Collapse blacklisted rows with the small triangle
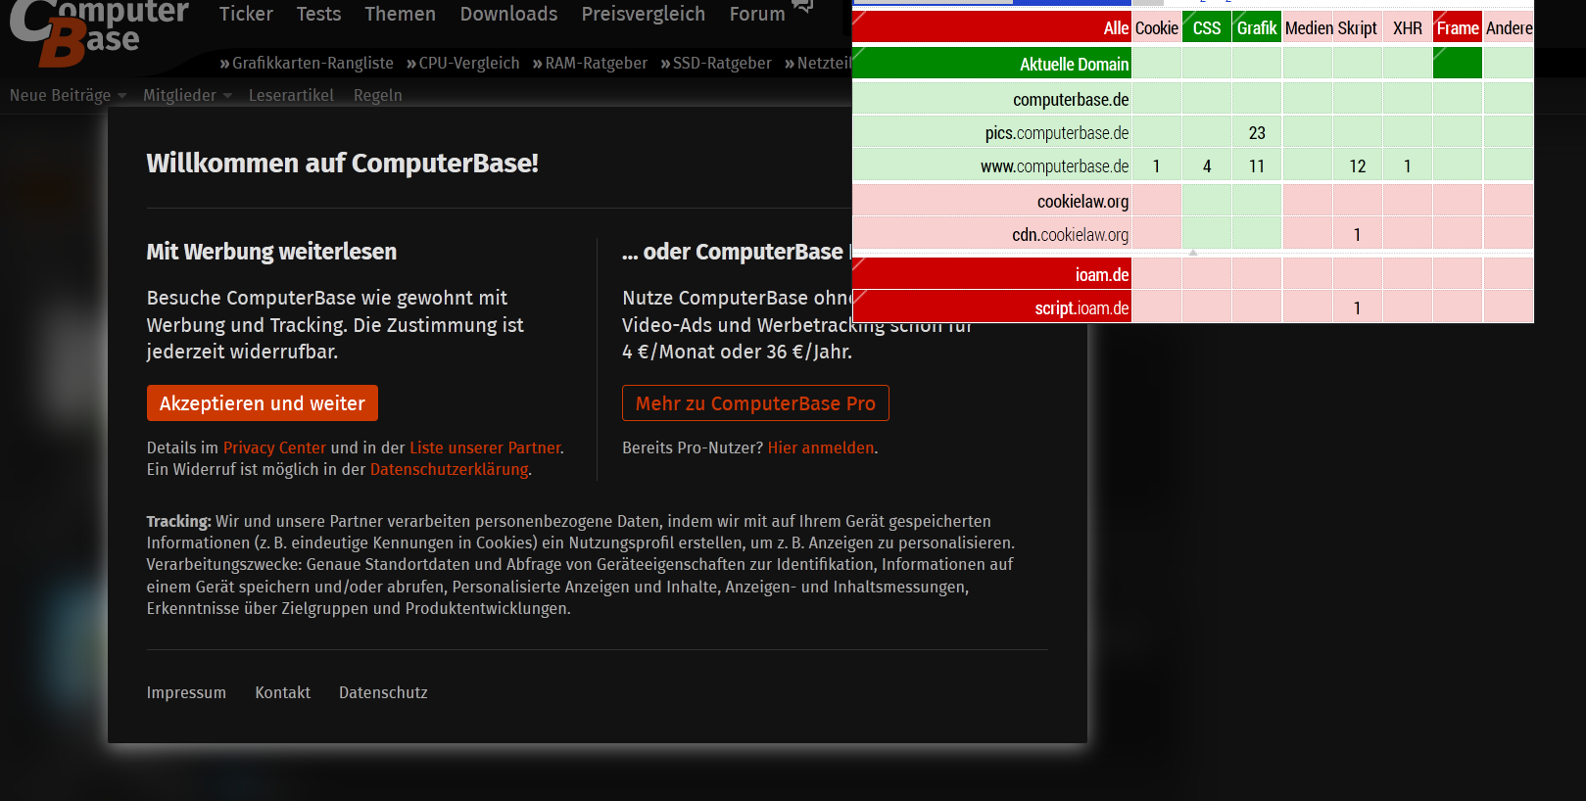 pos(1193,254)
